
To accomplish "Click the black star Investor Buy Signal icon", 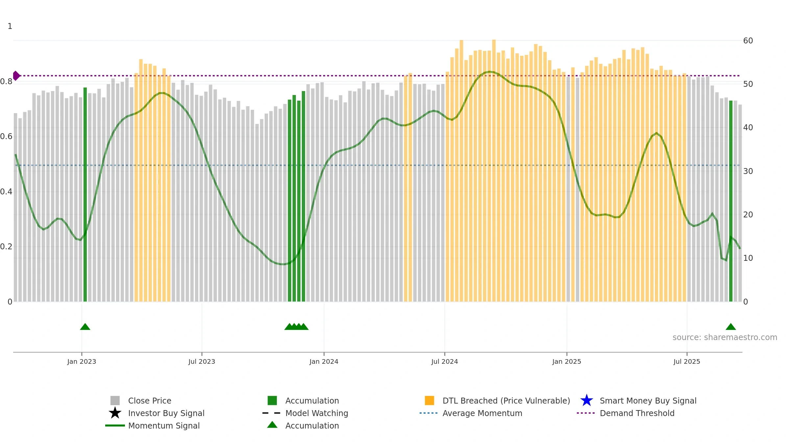I will (115, 413).
